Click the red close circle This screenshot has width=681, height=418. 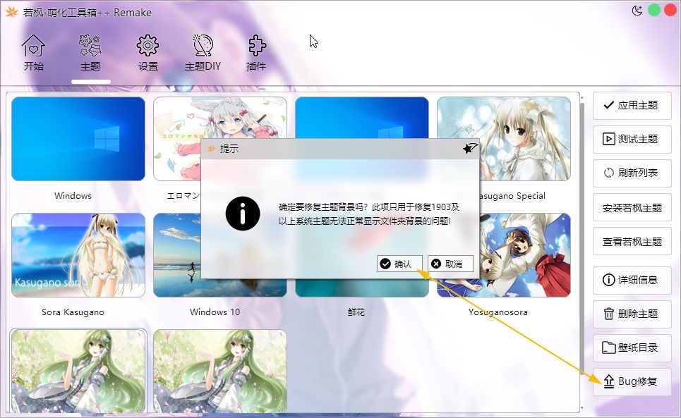[x=670, y=10]
